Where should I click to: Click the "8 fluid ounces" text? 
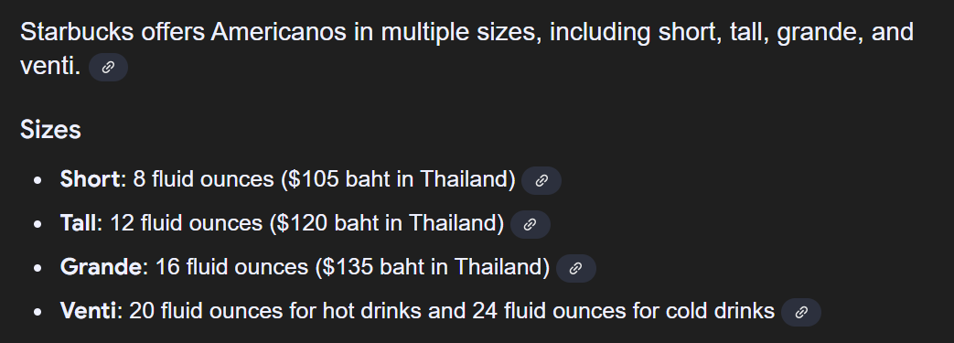(x=203, y=179)
